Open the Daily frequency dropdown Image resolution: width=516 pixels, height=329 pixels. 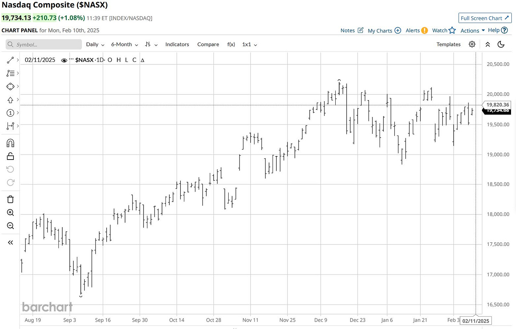95,44
